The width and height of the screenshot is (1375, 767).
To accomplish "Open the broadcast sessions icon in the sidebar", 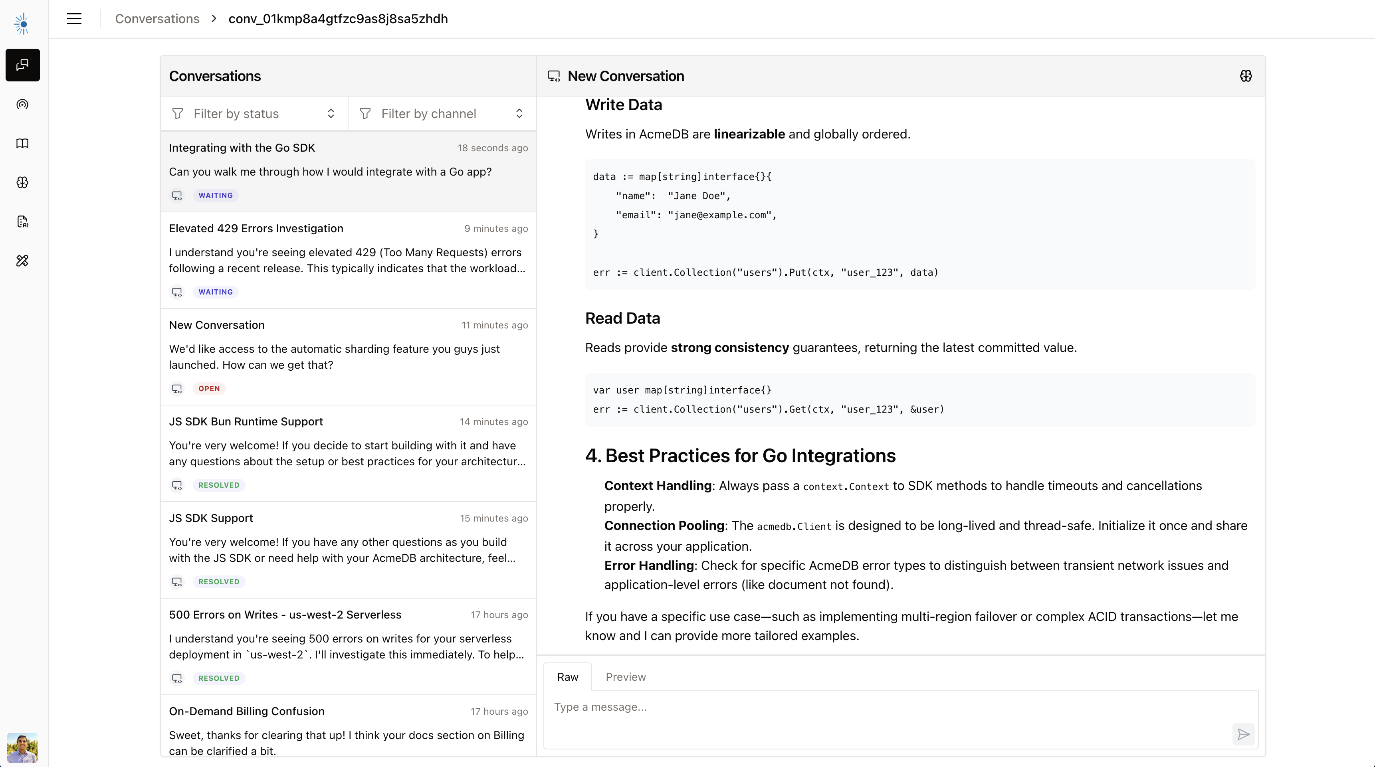I will click(22, 105).
